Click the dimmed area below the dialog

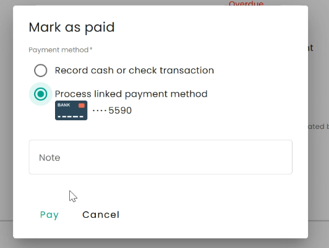pyautogui.click(x=164, y=244)
